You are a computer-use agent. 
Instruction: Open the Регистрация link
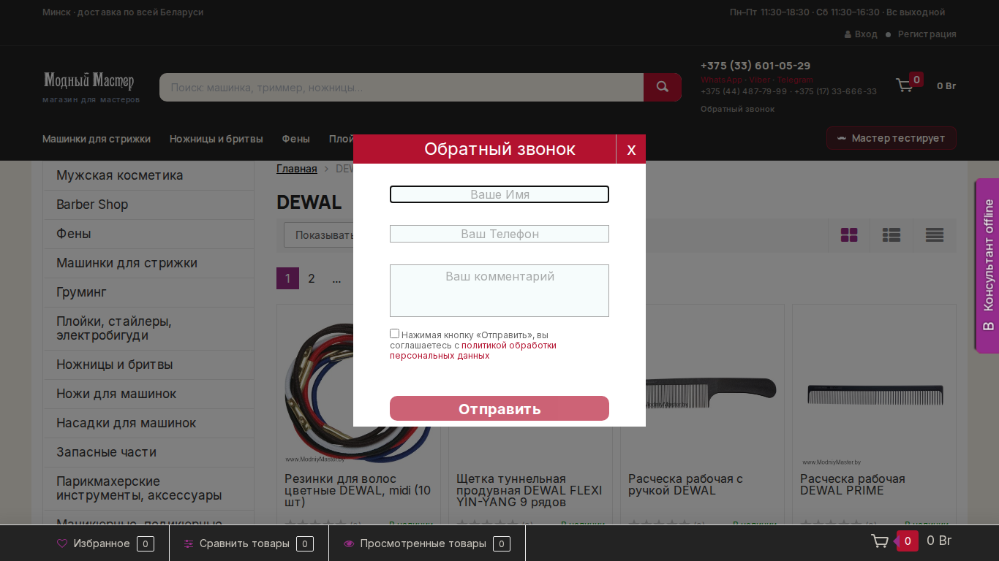pos(927,34)
